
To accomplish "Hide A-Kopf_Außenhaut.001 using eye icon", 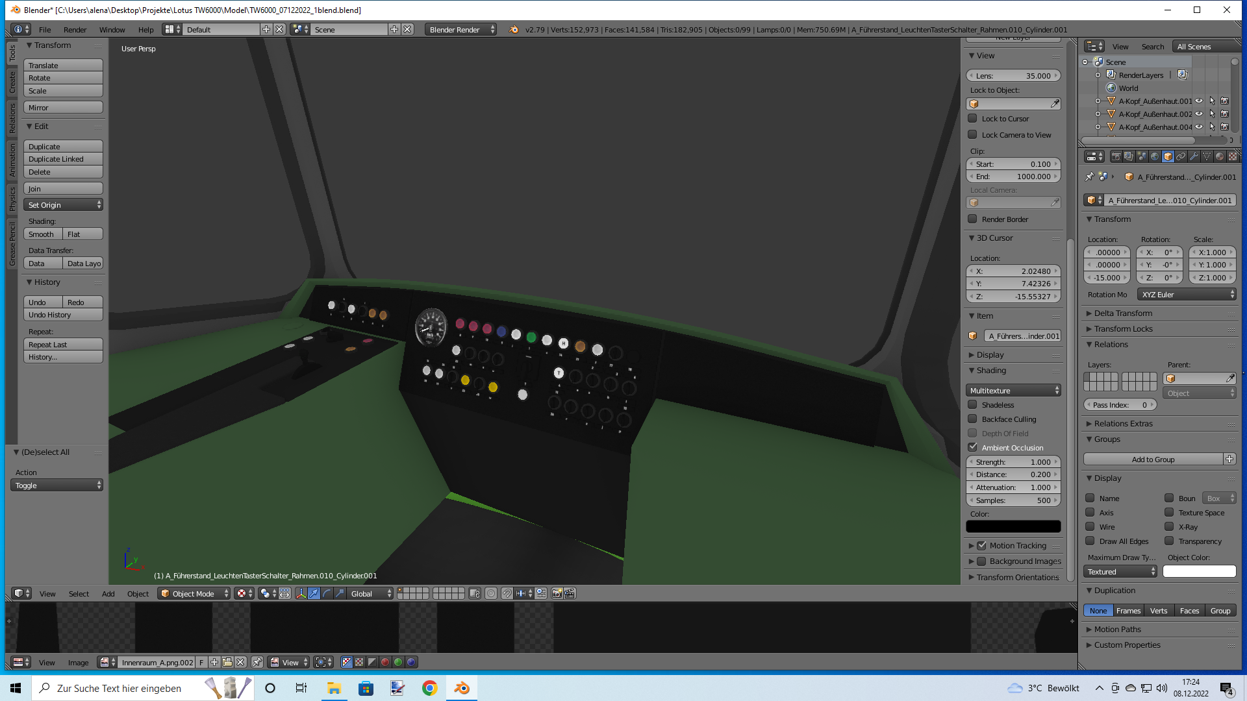I will [x=1199, y=101].
